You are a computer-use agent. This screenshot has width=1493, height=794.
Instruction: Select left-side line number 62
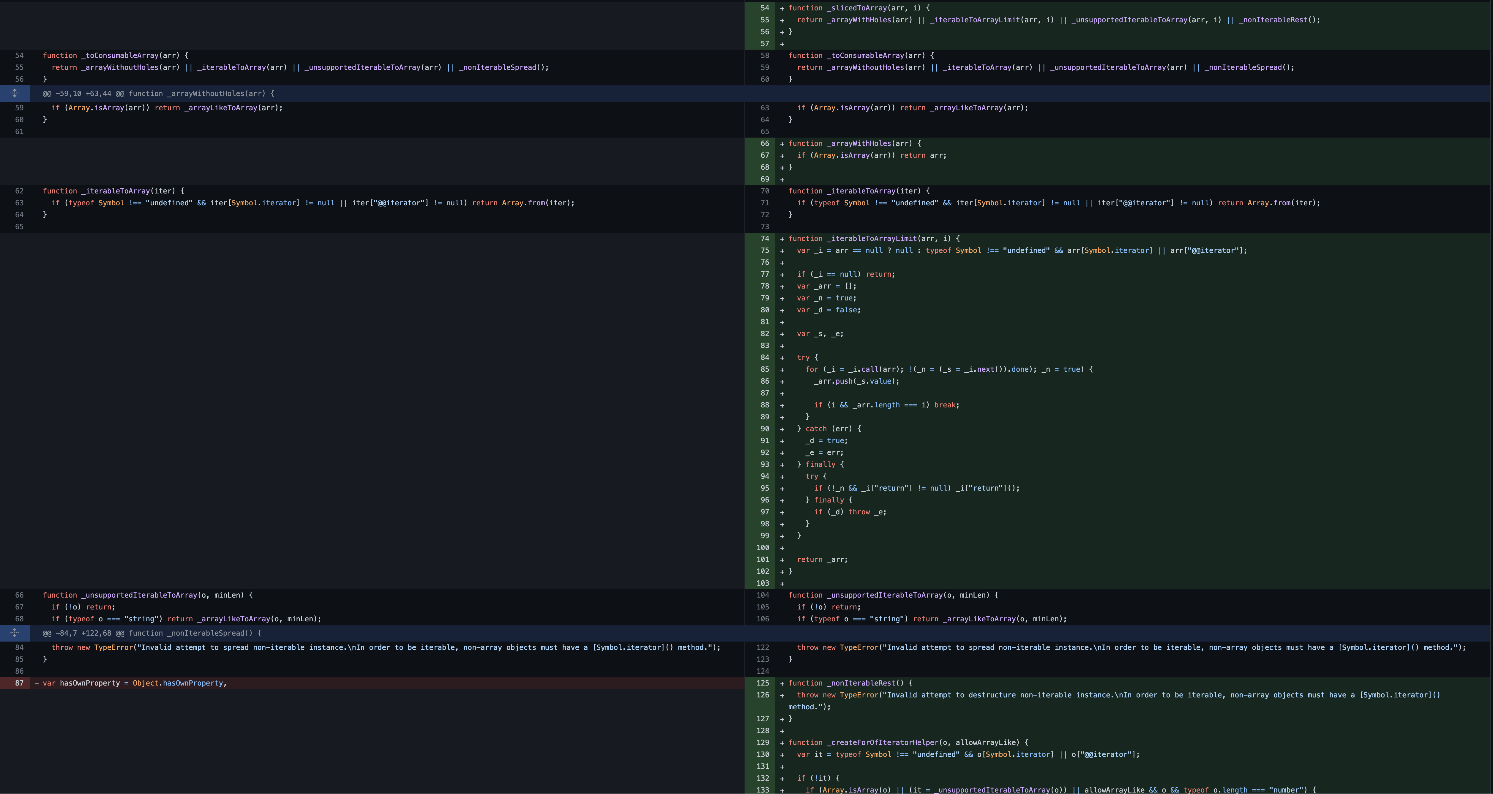coord(19,191)
